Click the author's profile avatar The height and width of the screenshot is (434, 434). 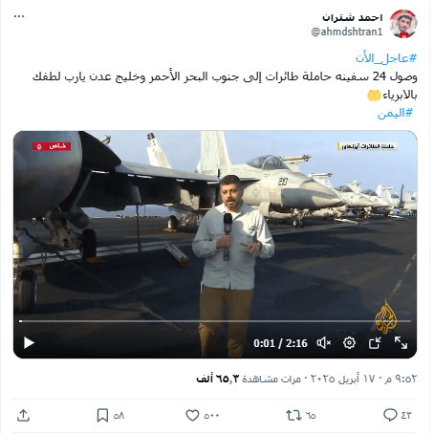(403, 24)
